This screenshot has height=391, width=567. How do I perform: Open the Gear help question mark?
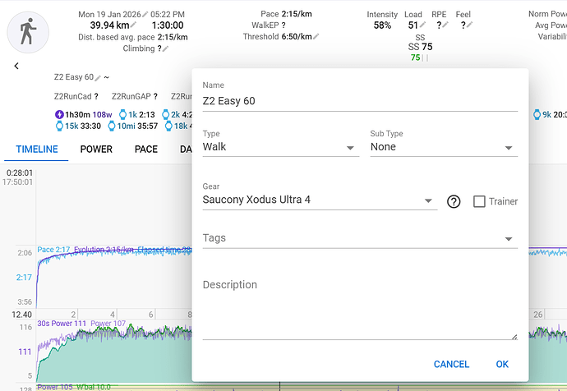453,201
